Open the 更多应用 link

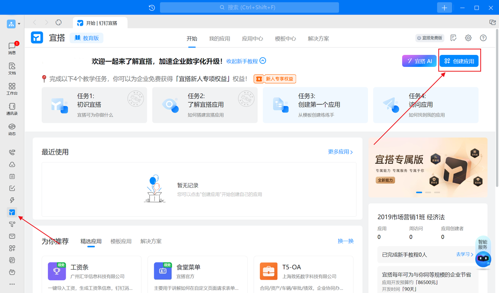tap(340, 152)
